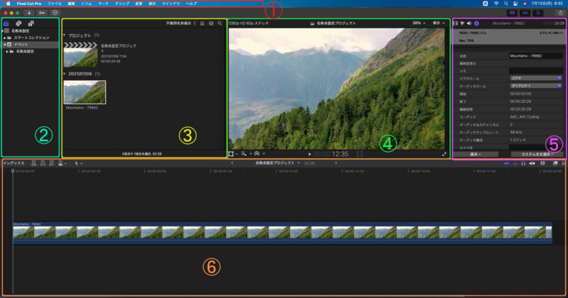The image size is (568, 298).
Task: Click the share export icon
Action: [560, 12]
